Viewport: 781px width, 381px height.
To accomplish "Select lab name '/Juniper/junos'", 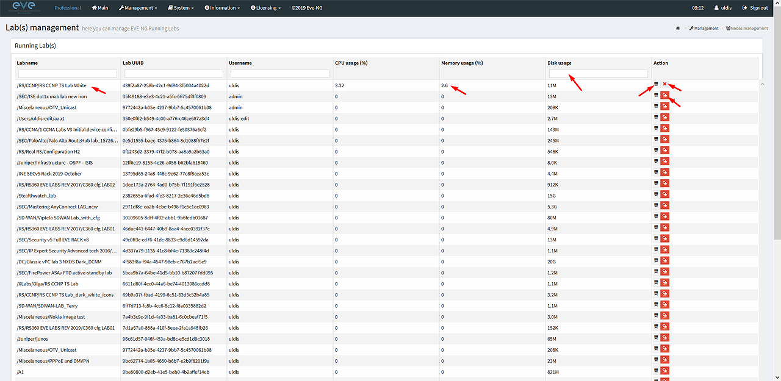I will tap(32, 338).
